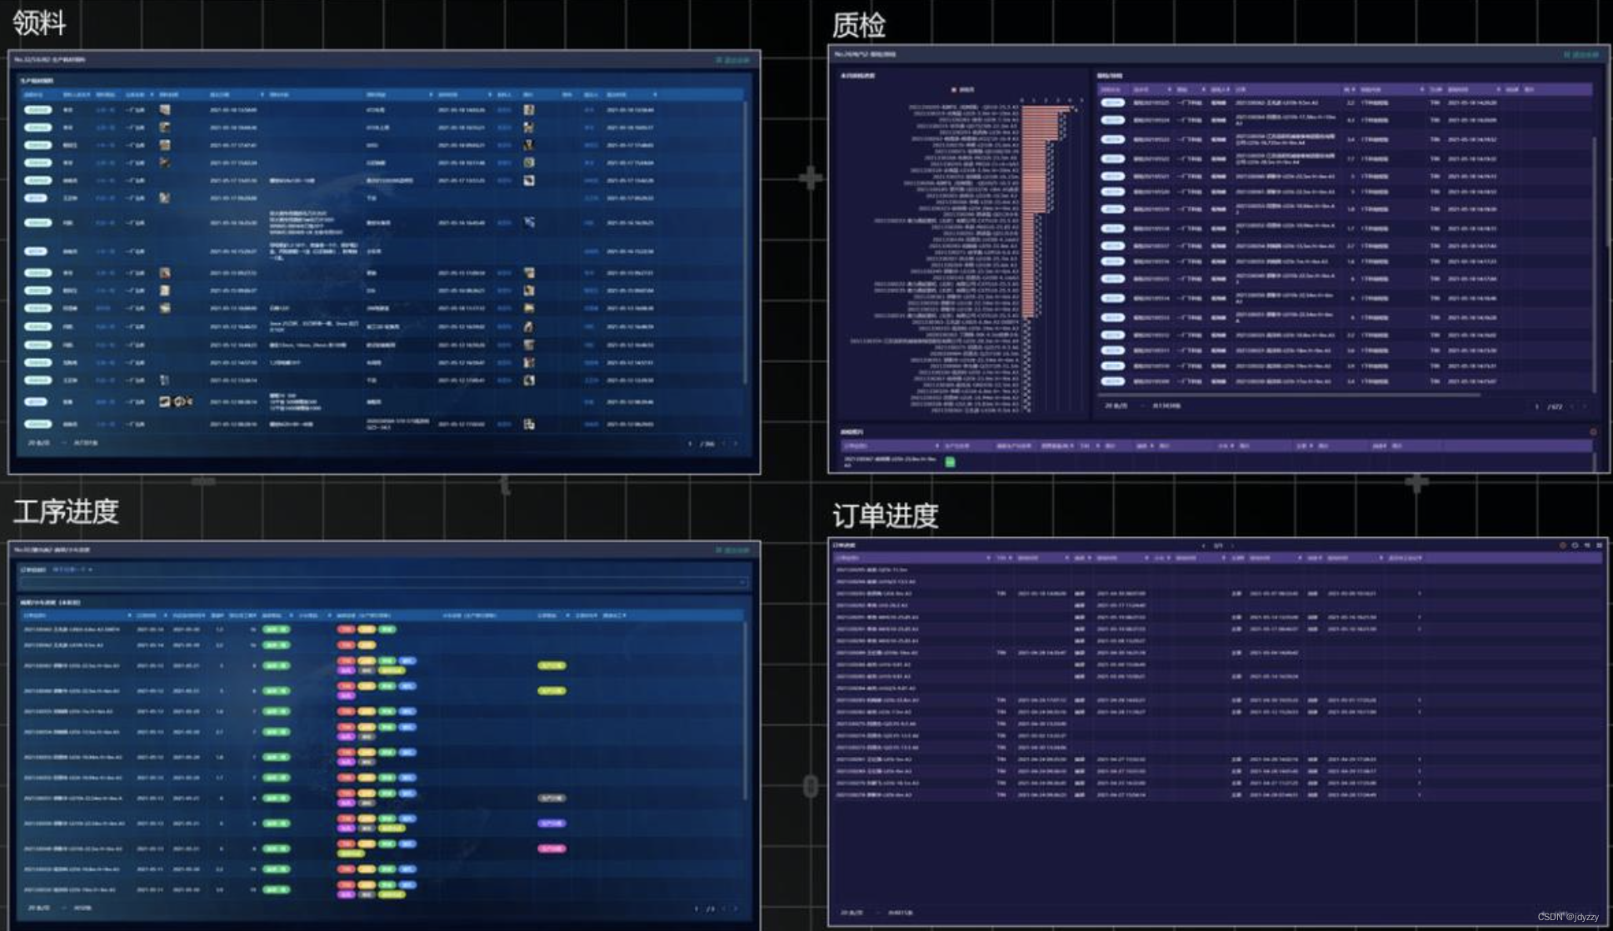Open first row material thumbnail in 领料 table

point(165,110)
